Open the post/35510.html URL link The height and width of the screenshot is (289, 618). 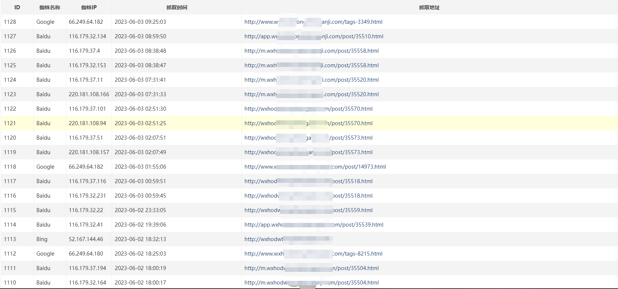[313, 36]
